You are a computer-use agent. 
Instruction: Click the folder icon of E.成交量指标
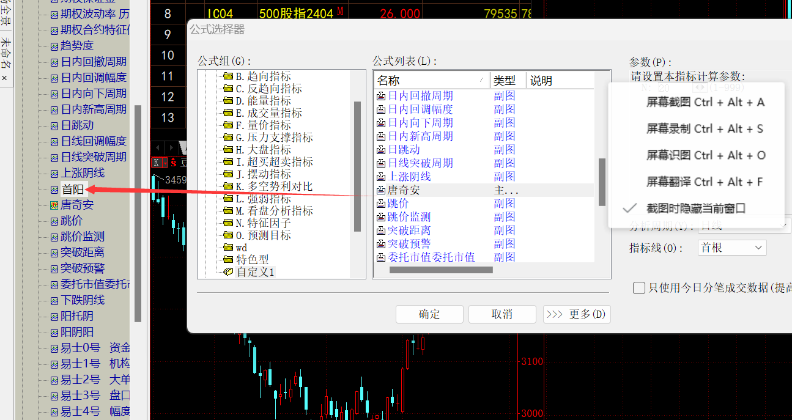(x=229, y=113)
